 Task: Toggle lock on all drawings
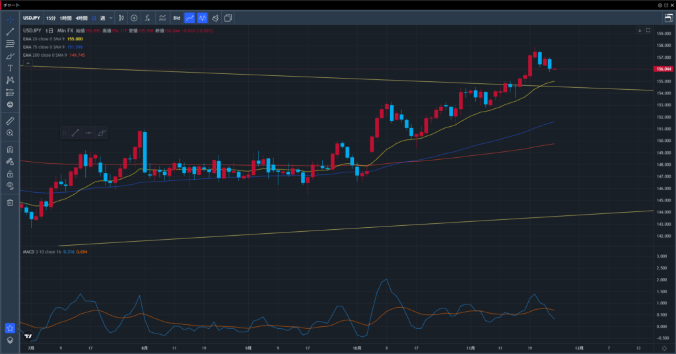[10, 174]
